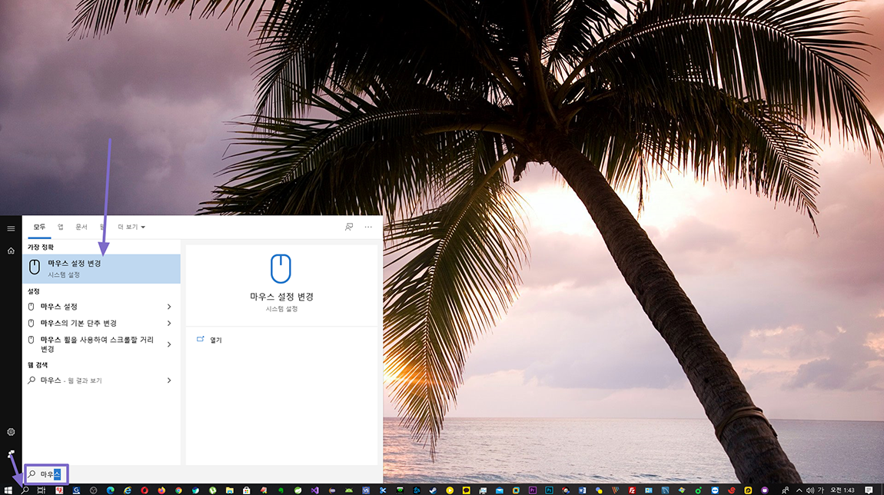Launch Internet Explorer from the taskbar
Viewport: 884px width, 495px height.
128,490
